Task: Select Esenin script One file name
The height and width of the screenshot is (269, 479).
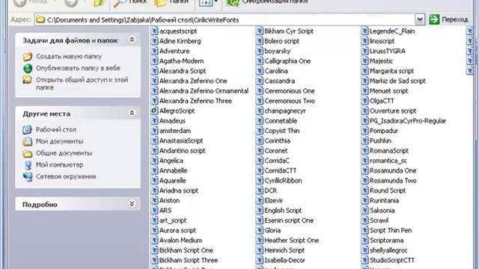Action: (x=289, y=220)
